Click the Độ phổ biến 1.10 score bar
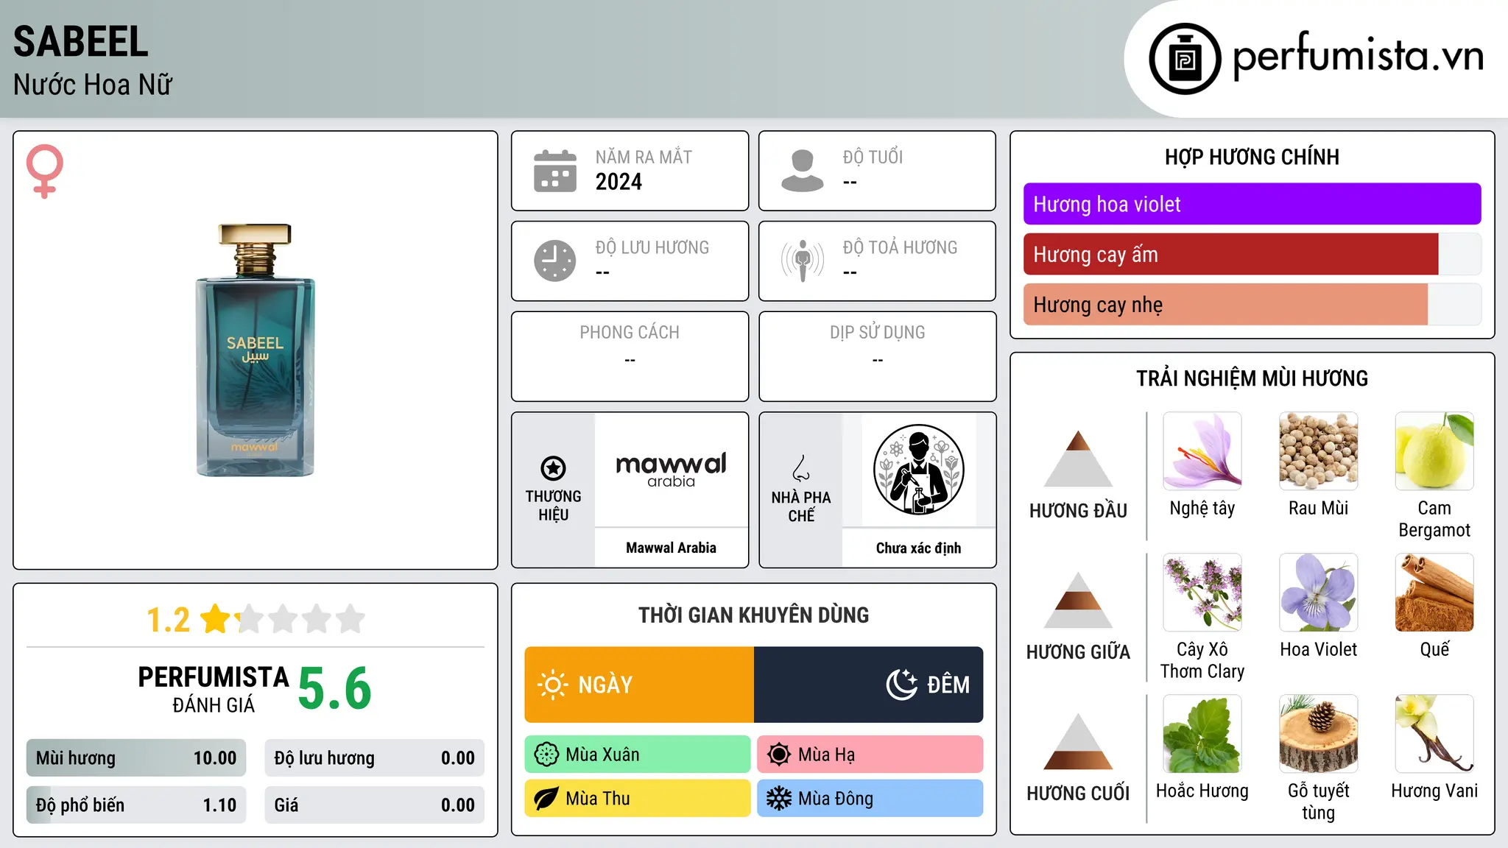This screenshot has width=1508, height=848. (x=136, y=805)
